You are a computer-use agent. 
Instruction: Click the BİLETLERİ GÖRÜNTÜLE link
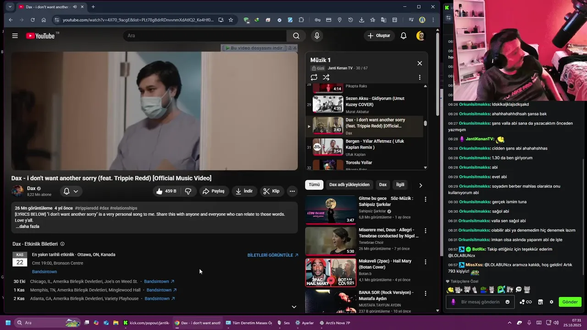273,255
